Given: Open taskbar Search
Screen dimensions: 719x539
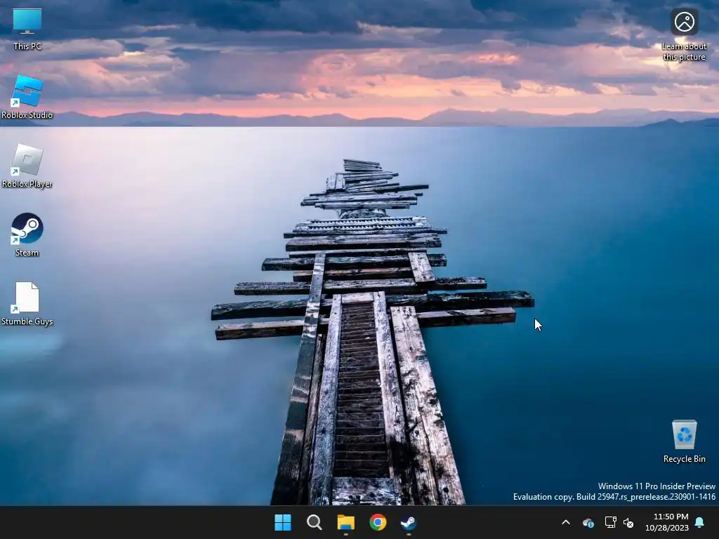Looking at the screenshot, I should click(x=314, y=522).
